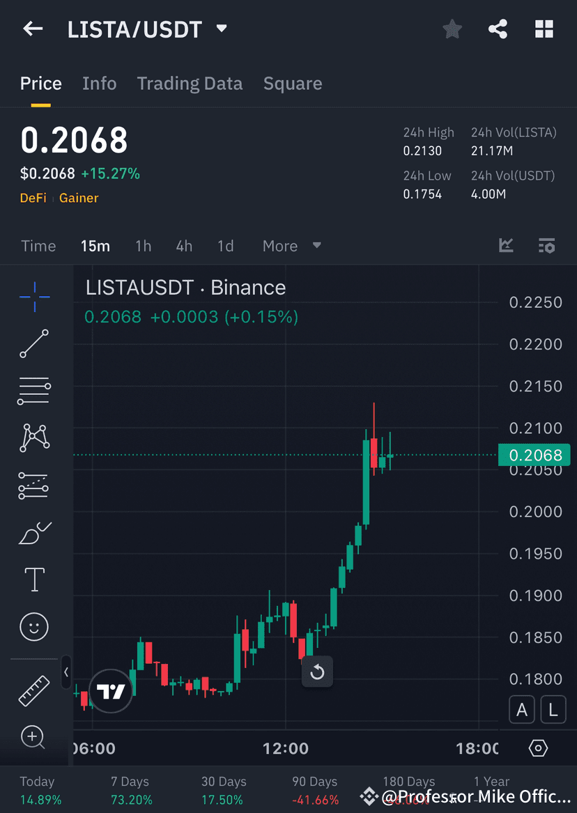This screenshot has height=813, width=577.
Task: Refresh the chart view
Action: point(317,672)
